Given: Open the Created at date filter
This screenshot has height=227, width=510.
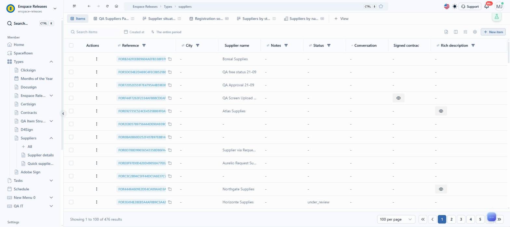Looking at the screenshot, I should [x=134, y=32].
